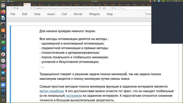Close the active browser tab
Image resolution: width=183 pixels, height=103 pixels.
(x=29, y=5)
